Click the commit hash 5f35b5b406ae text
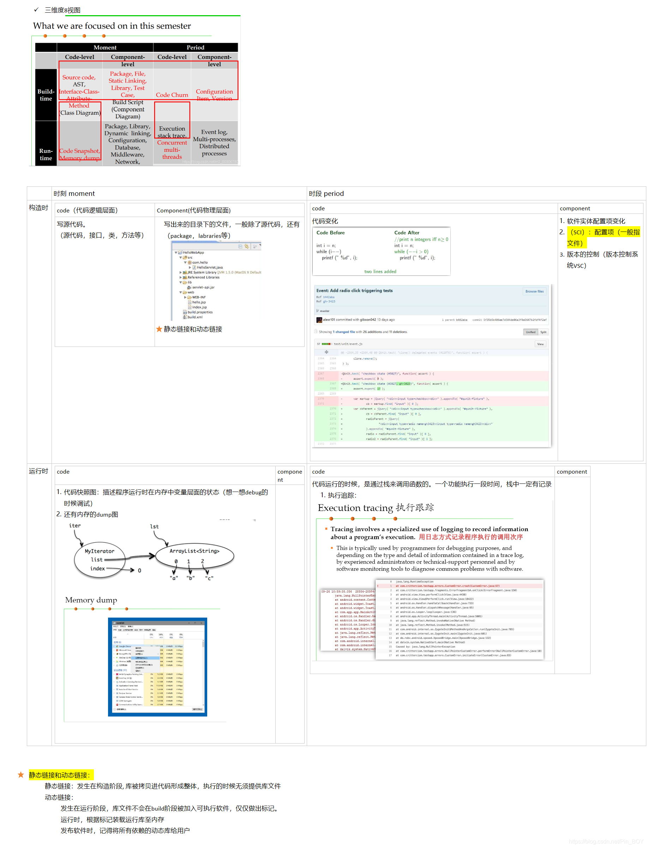647x848 pixels. 515,320
